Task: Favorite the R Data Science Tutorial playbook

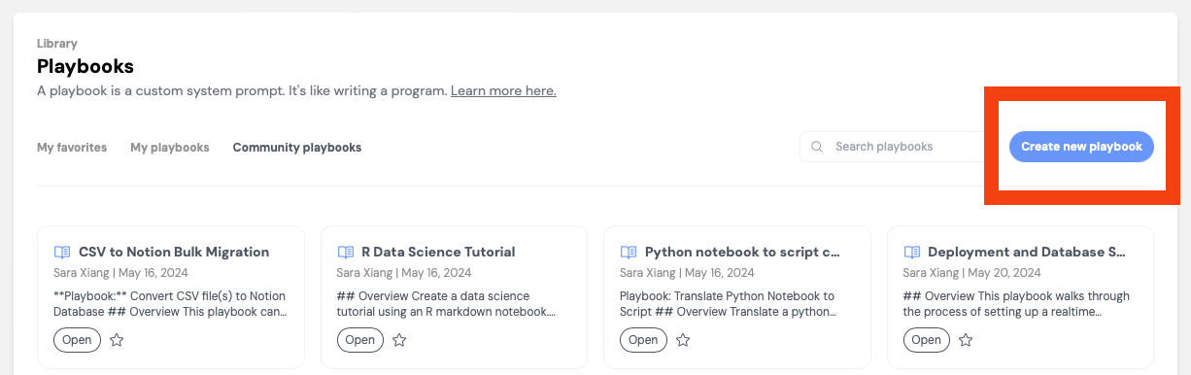Action: pos(399,340)
